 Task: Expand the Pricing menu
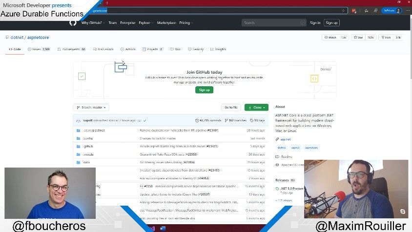186,23
